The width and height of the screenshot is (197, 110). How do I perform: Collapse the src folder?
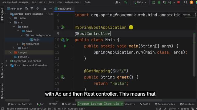point(10,22)
